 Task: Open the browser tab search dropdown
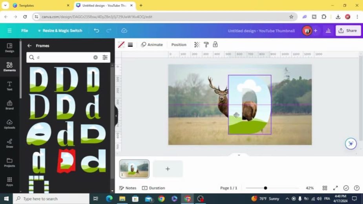point(5,5)
